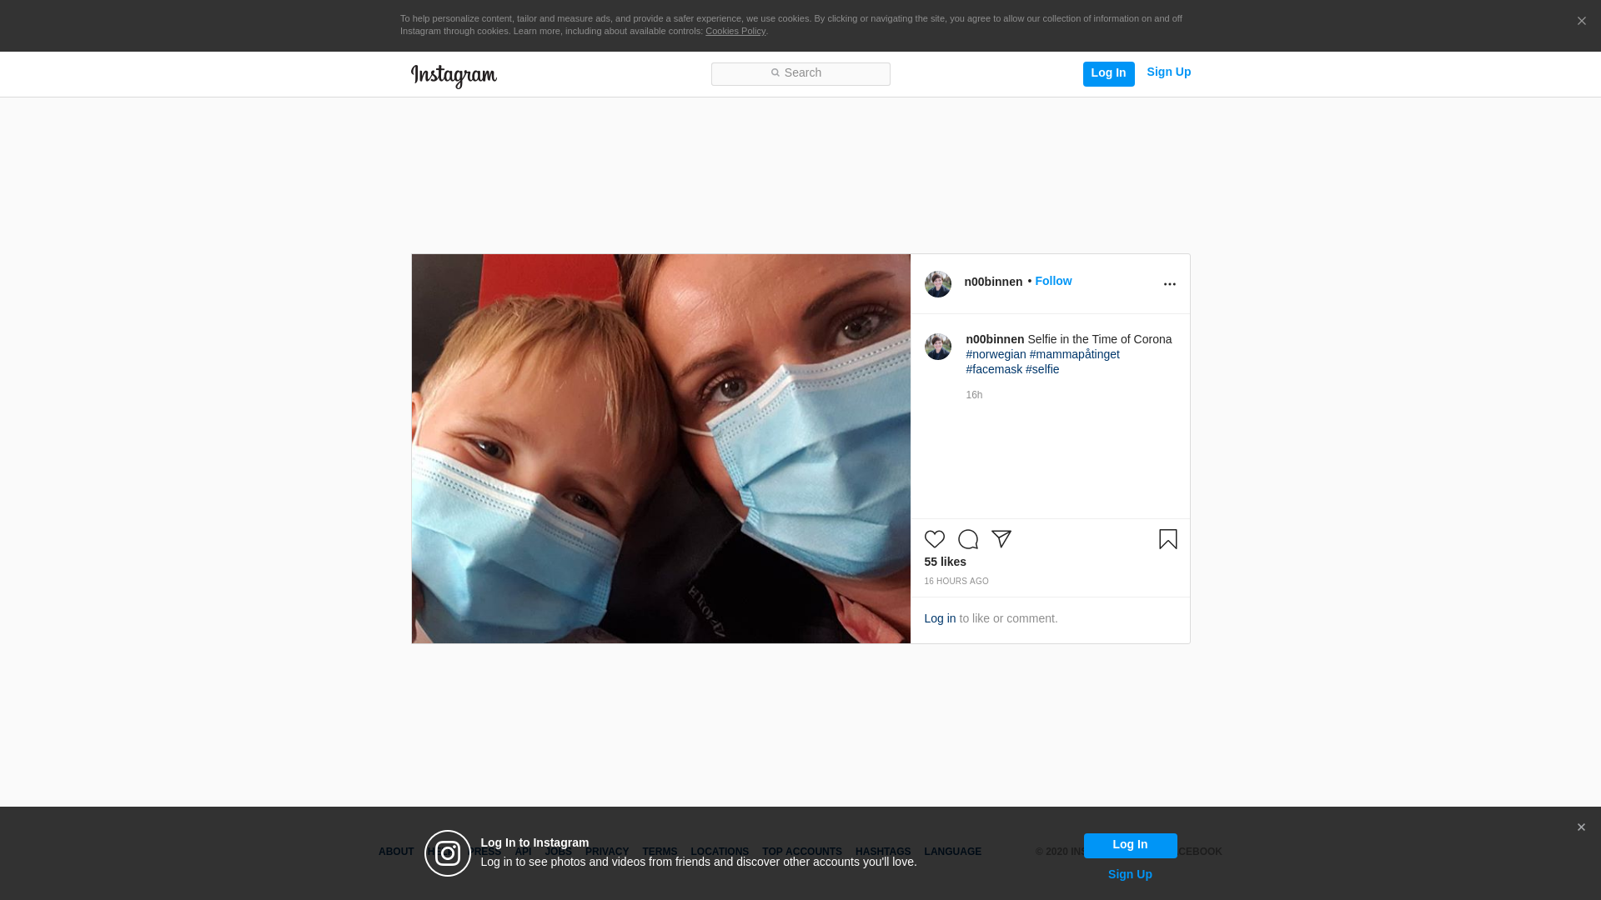Save post with bookmark icon

1167,539
